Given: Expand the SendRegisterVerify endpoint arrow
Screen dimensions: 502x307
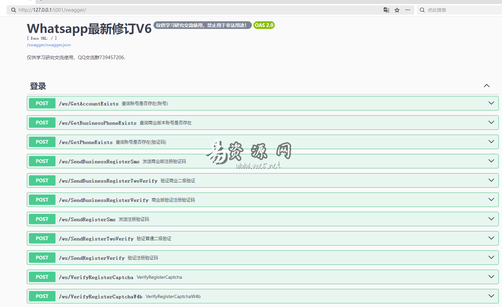Looking at the screenshot, I should pos(491,257).
